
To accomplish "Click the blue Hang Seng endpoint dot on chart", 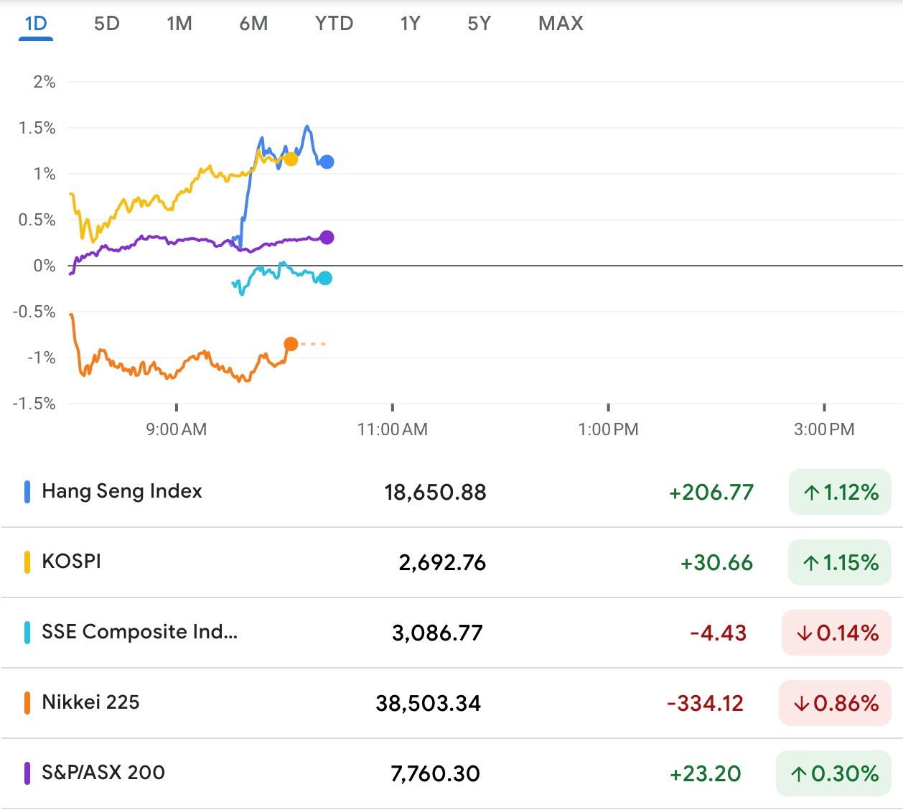I will click(x=327, y=162).
